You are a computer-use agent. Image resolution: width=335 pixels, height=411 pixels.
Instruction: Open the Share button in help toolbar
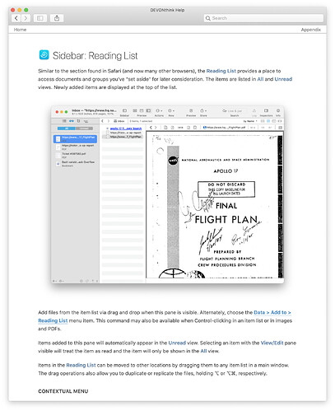click(x=57, y=18)
